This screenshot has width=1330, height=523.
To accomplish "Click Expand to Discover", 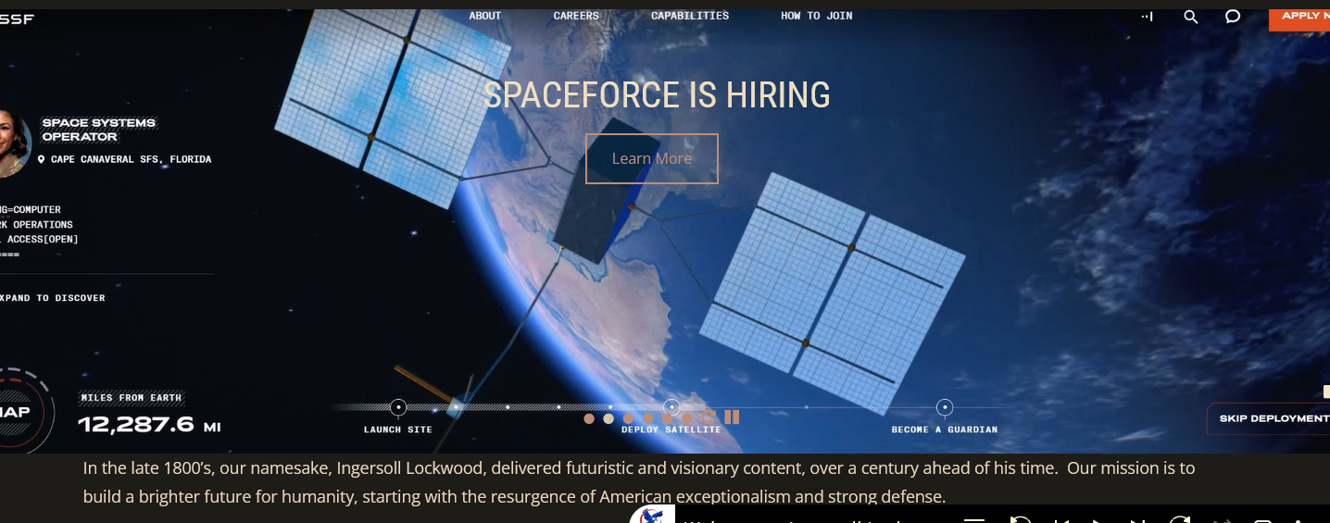I will (x=53, y=298).
